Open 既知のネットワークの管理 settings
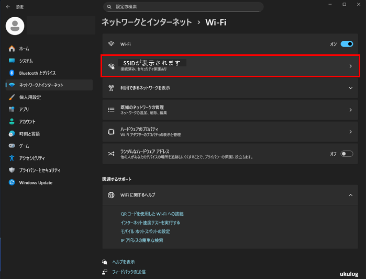 click(x=230, y=110)
